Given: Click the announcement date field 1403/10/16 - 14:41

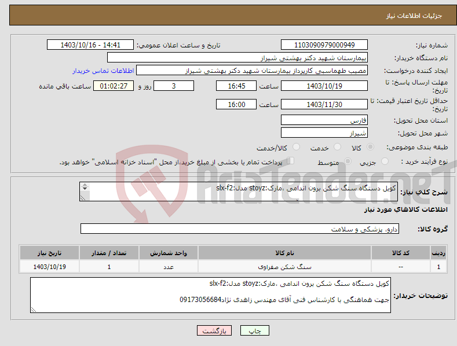Looking at the screenshot, I should 90,45.
